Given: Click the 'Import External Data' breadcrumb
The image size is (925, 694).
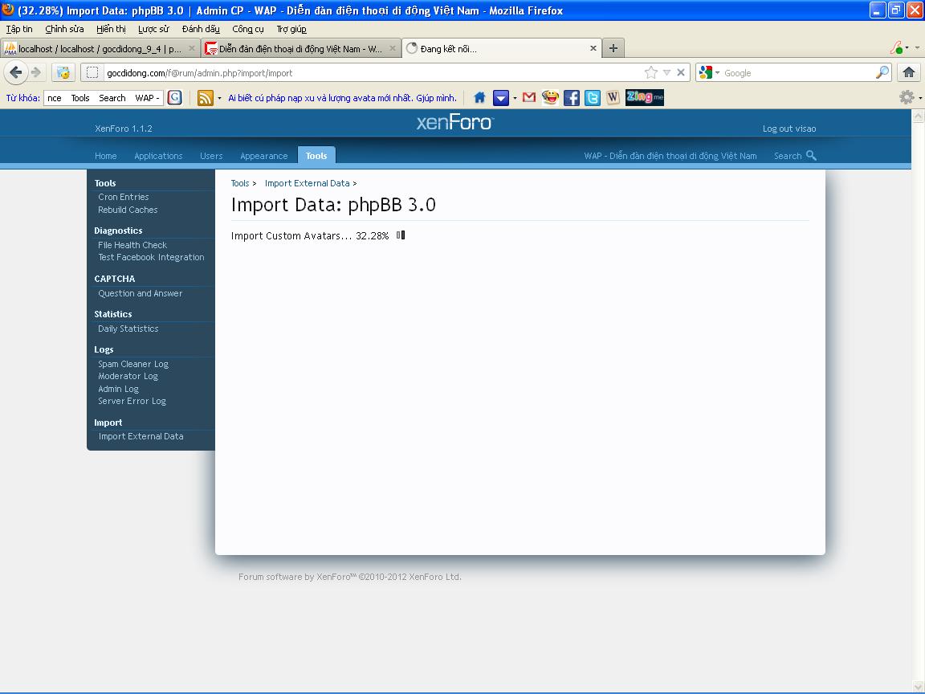Looking at the screenshot, I should point(307,183).
